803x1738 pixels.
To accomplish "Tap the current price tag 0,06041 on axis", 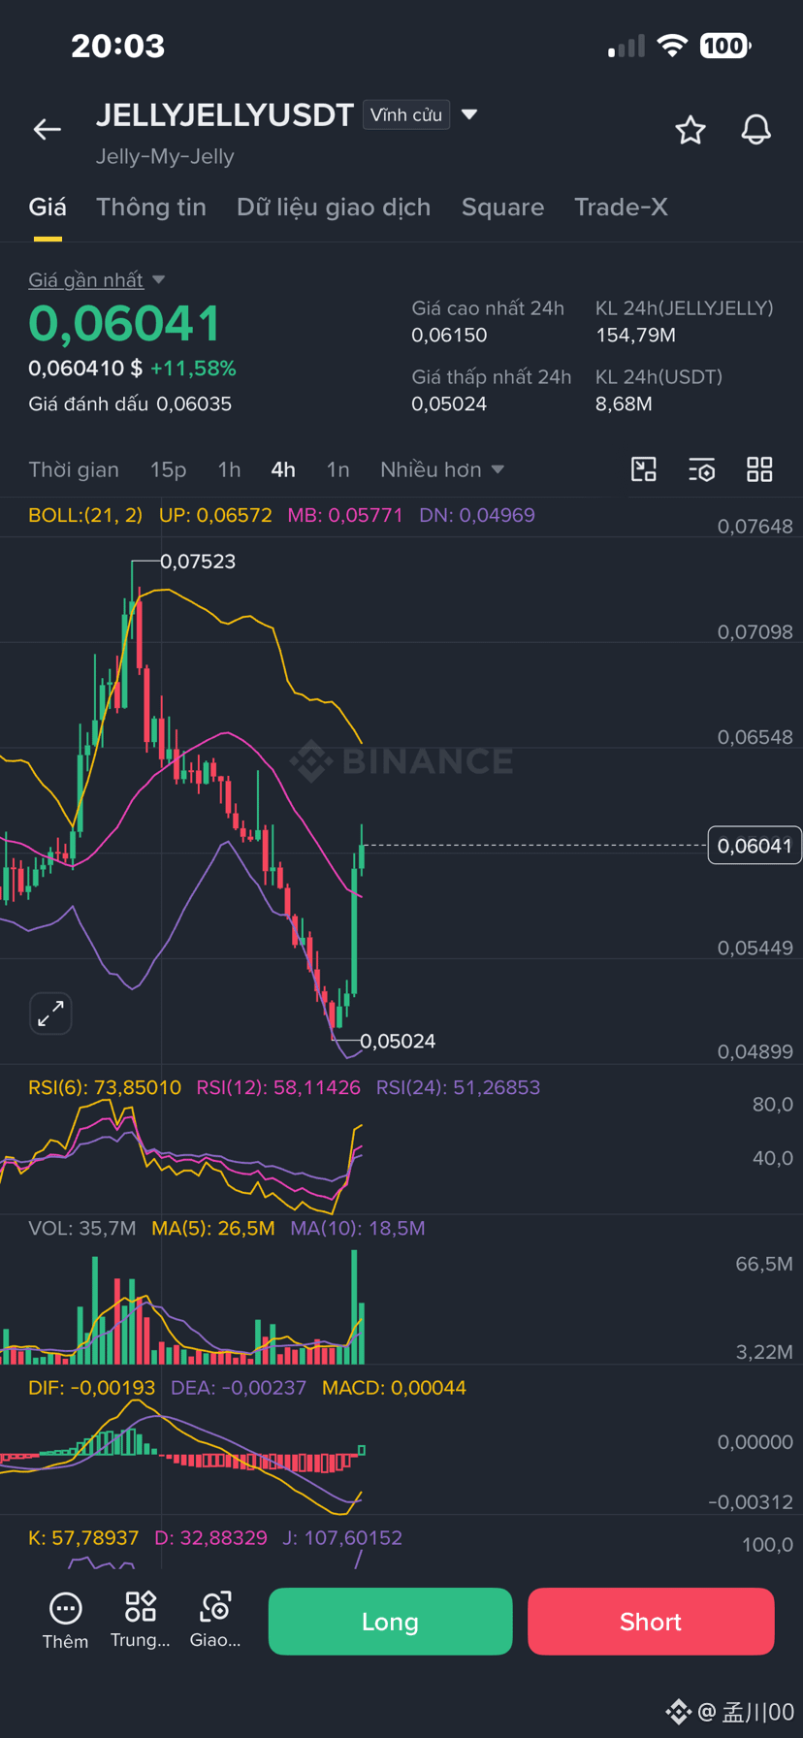I will [x=755, y=846].
